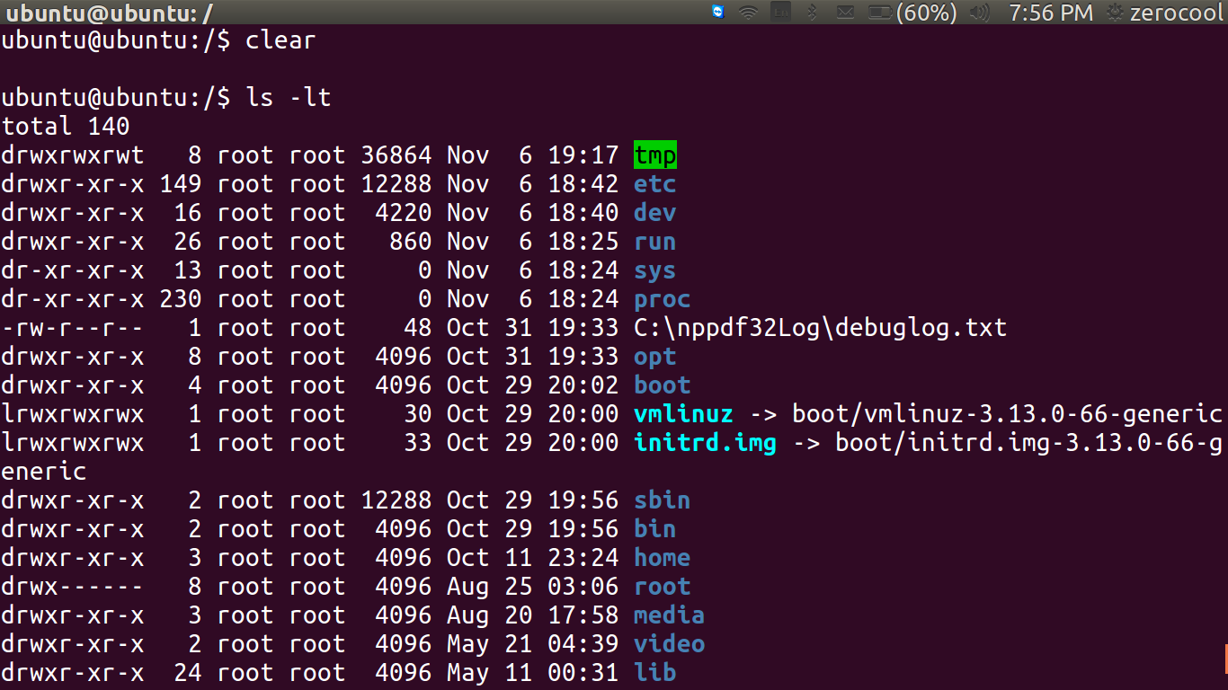Click the C:\nppdf32Log\debuglog.txt file name
Screen dimensions: 1228x690
click(x=821, y=328)
